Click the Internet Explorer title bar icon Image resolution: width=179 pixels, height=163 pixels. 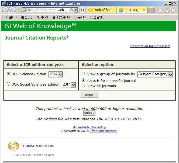click(4, 3)
